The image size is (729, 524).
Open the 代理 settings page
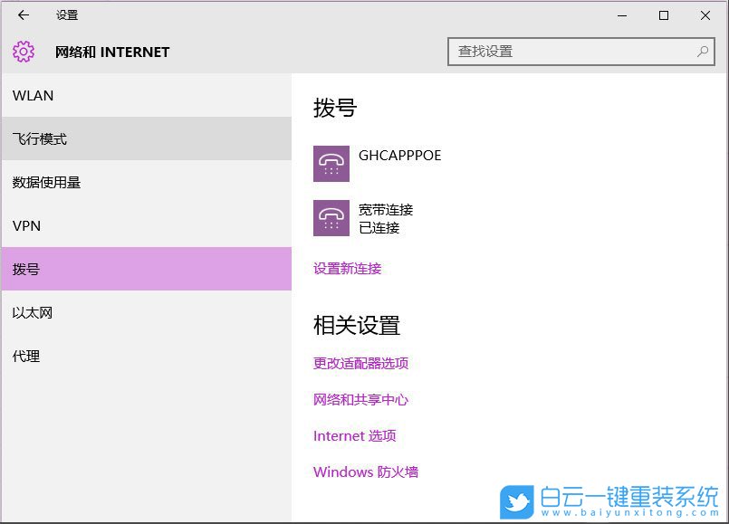[26, 356]
